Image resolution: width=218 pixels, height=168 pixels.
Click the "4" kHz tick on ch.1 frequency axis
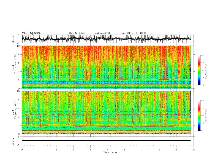(19, 72)
